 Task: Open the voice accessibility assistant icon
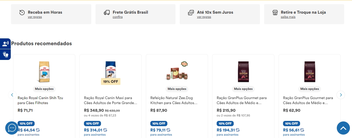(5, 44)
